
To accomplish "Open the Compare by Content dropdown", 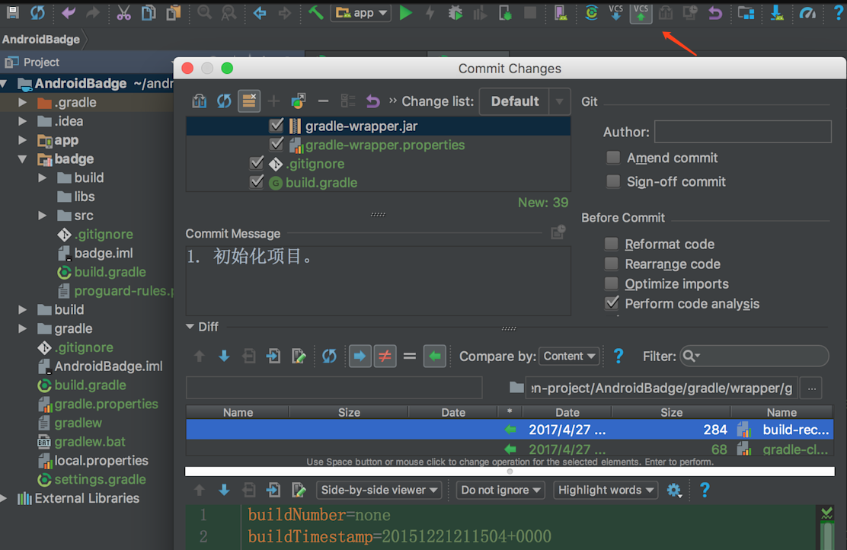I will (x=569, y=356).
